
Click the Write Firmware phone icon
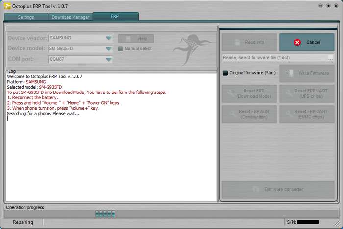pos(290,73)
